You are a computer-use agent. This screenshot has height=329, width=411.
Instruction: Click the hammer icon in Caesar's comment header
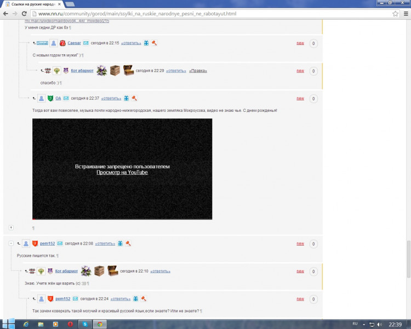click(155, 43)
